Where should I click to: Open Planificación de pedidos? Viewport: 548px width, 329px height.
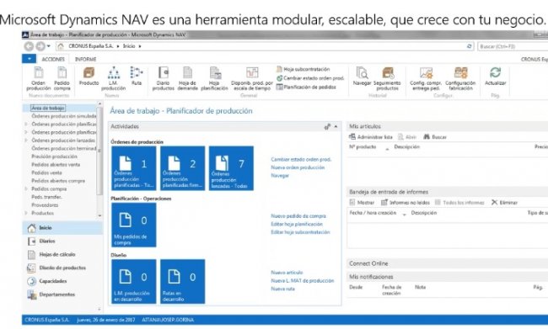306,87
